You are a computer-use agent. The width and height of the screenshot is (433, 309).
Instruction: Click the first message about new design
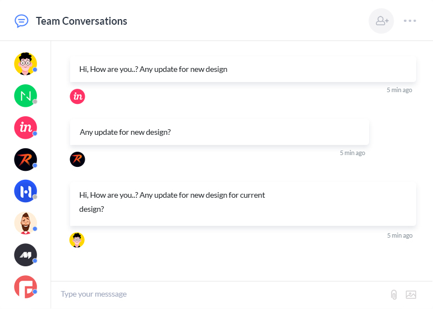(x=243, y=70)
